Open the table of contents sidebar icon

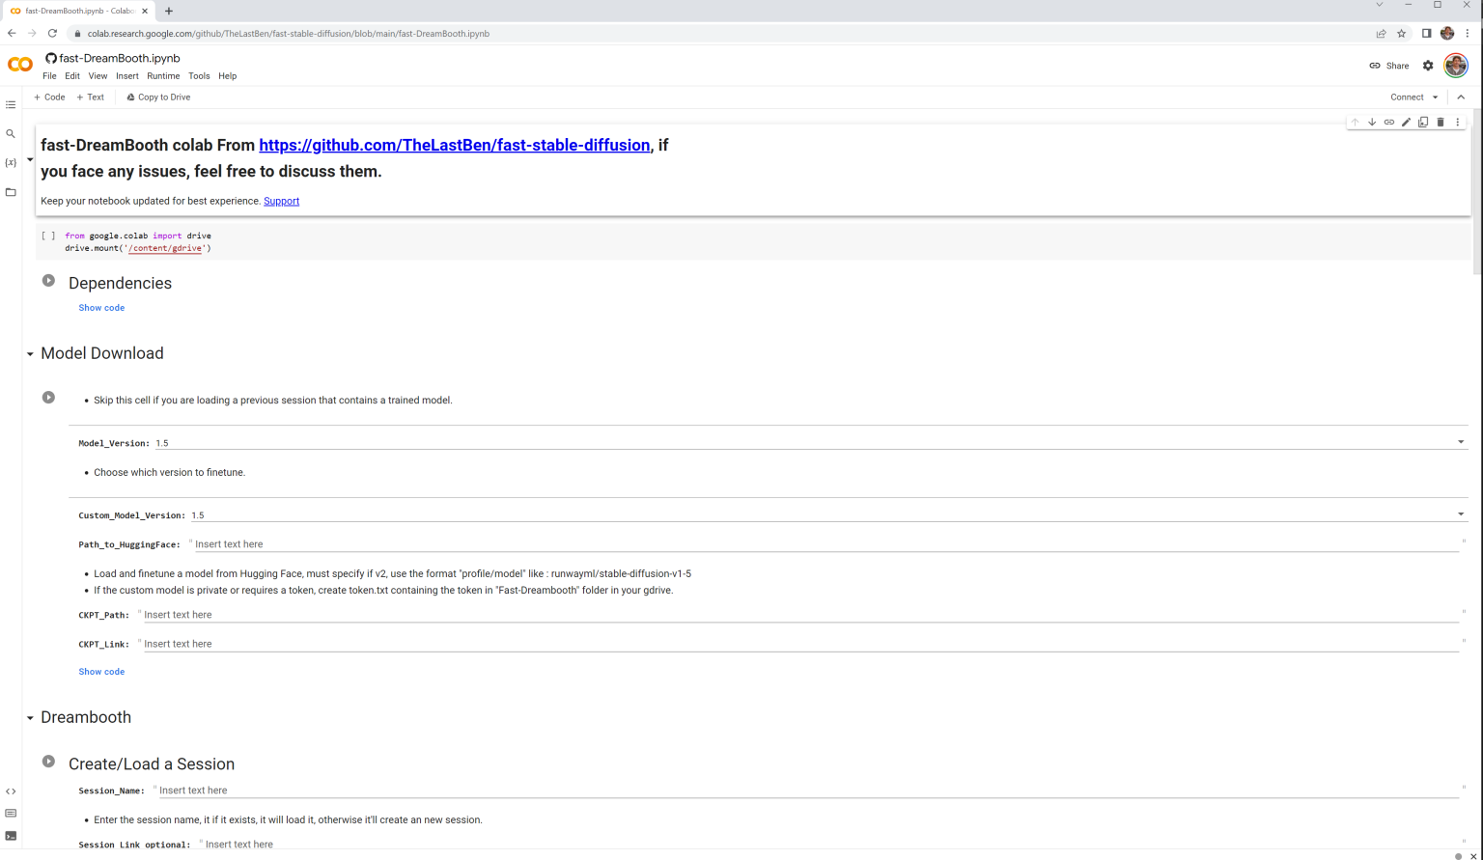(11, 104)
